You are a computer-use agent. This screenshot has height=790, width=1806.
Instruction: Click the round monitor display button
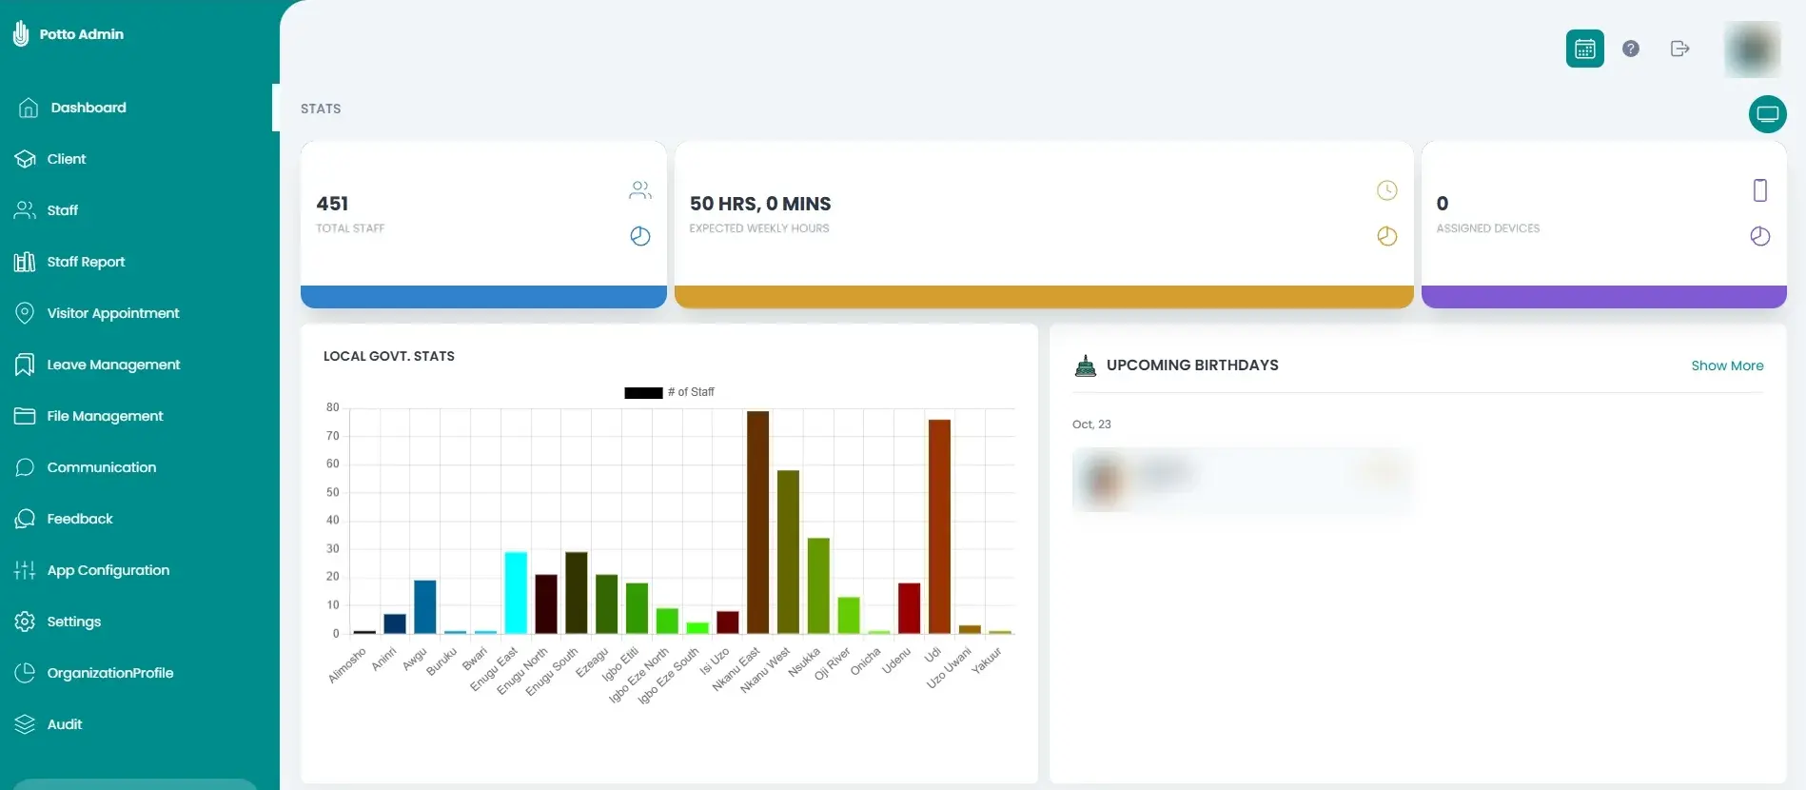[x=1767, y=114]
